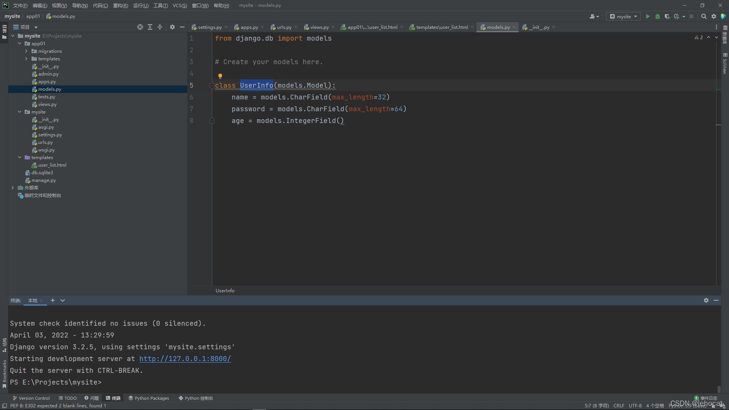Click the UTF-8 encoding status button
Screen dimensions: 729x410
coord(635,405)
